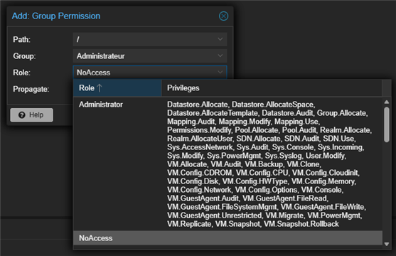This screenshot has width=396, height=256.
Task: Close the Add Group Permission dialog
Action: point(223,16)
